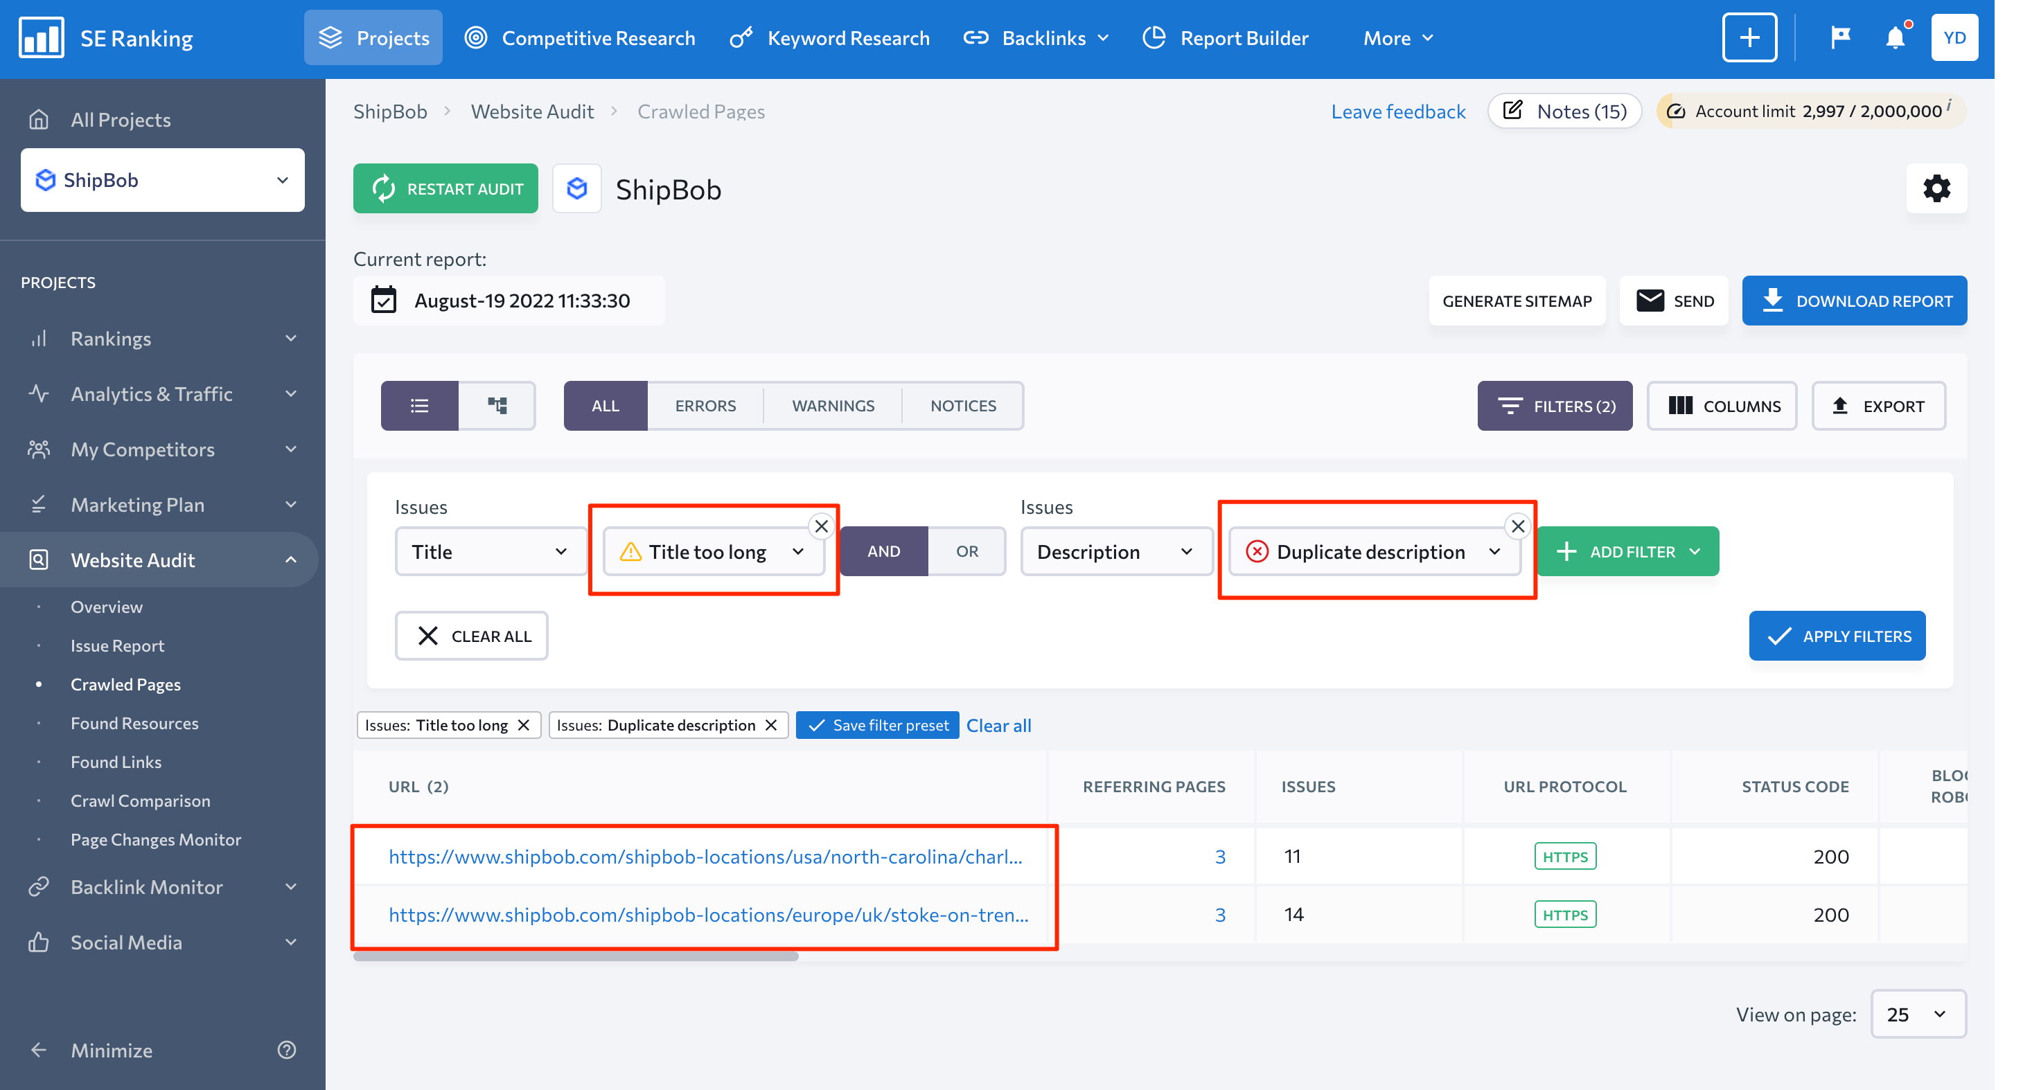Click Save filter preset button
This screenshot has height=1090, width=2023.
(877, 725)
